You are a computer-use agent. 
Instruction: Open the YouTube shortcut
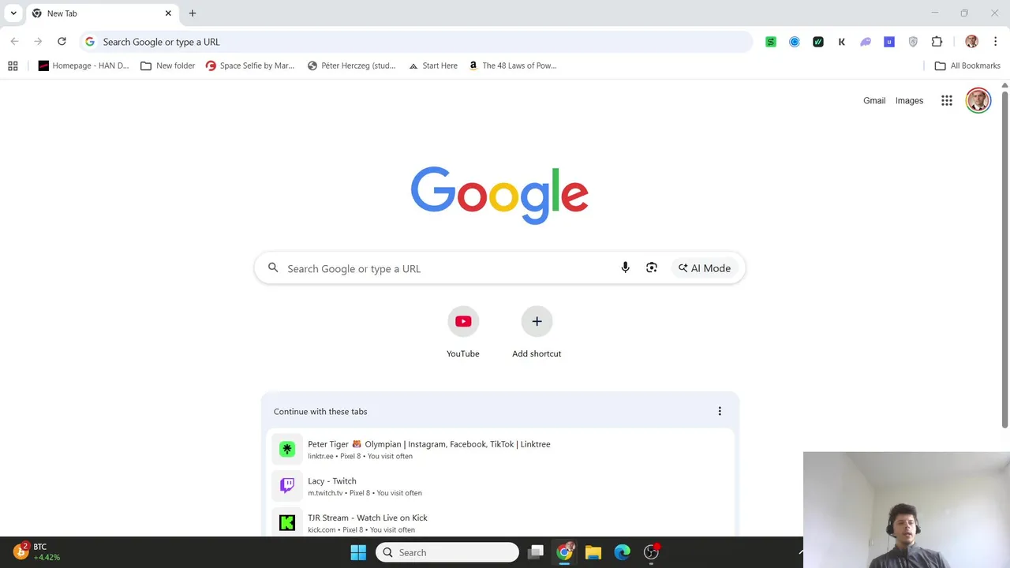coord(463,333)
